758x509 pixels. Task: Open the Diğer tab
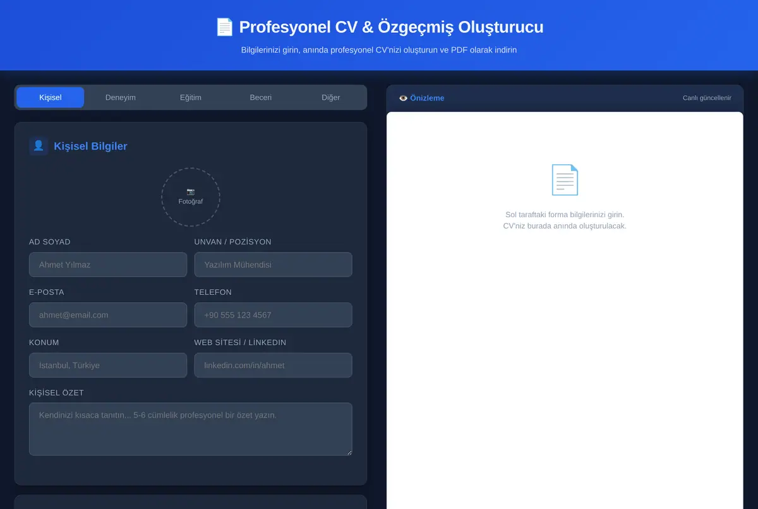click(x=331, y=97)
